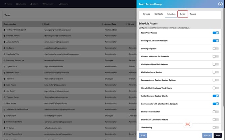Close the Team Access Group panel
Screen dimensions: 225x140
pyautogui.click(x=220, y=4)
